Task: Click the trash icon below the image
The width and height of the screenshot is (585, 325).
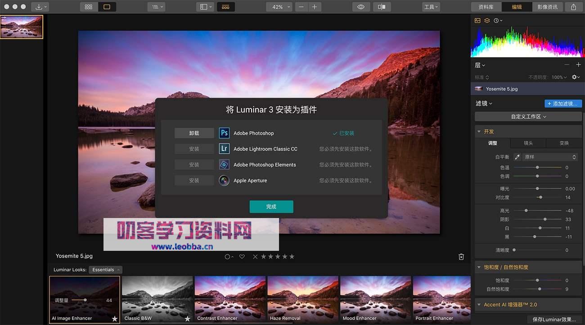Action: [461, 257]
